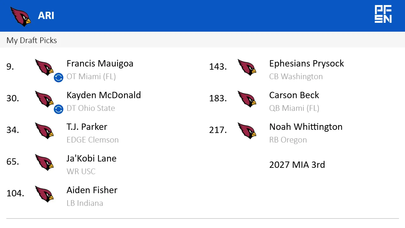The image size is (405, 228).
Task: Click the 2027 MIA 3rd future pick
Action: [297, 165]
